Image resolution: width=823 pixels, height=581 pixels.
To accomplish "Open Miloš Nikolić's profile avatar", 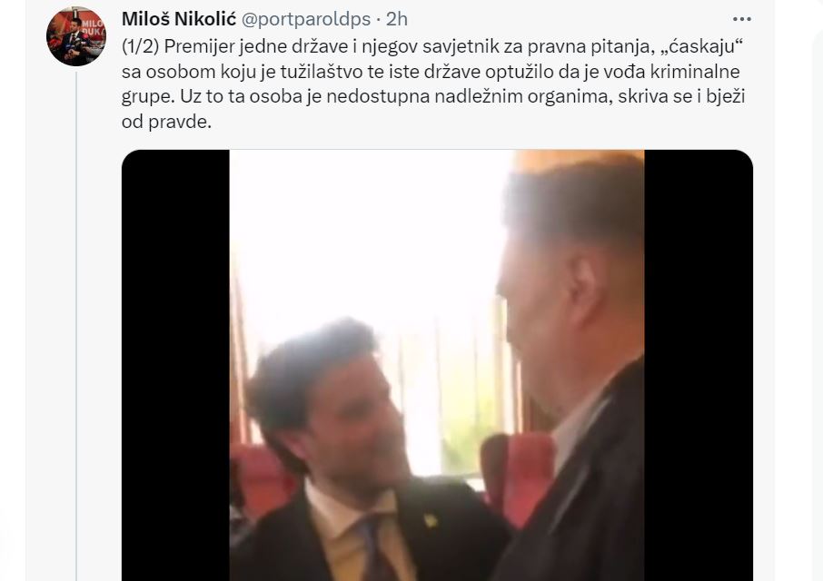I will coord(76,36).
